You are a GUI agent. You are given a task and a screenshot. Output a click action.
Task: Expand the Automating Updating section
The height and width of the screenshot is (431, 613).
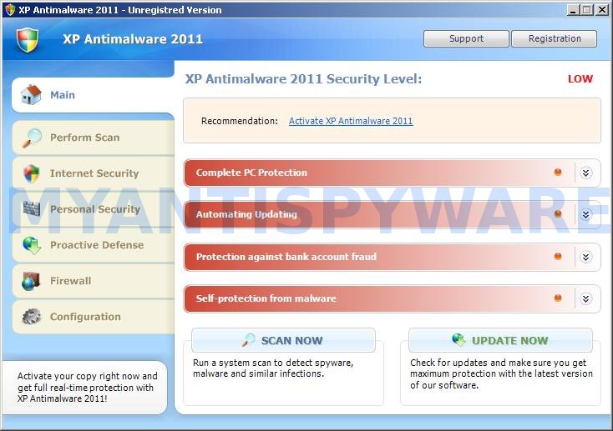(x=585, y=214)
